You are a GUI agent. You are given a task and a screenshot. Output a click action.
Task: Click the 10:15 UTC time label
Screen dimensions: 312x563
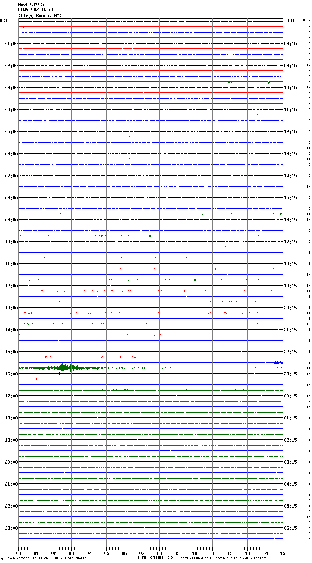point(290,88)
